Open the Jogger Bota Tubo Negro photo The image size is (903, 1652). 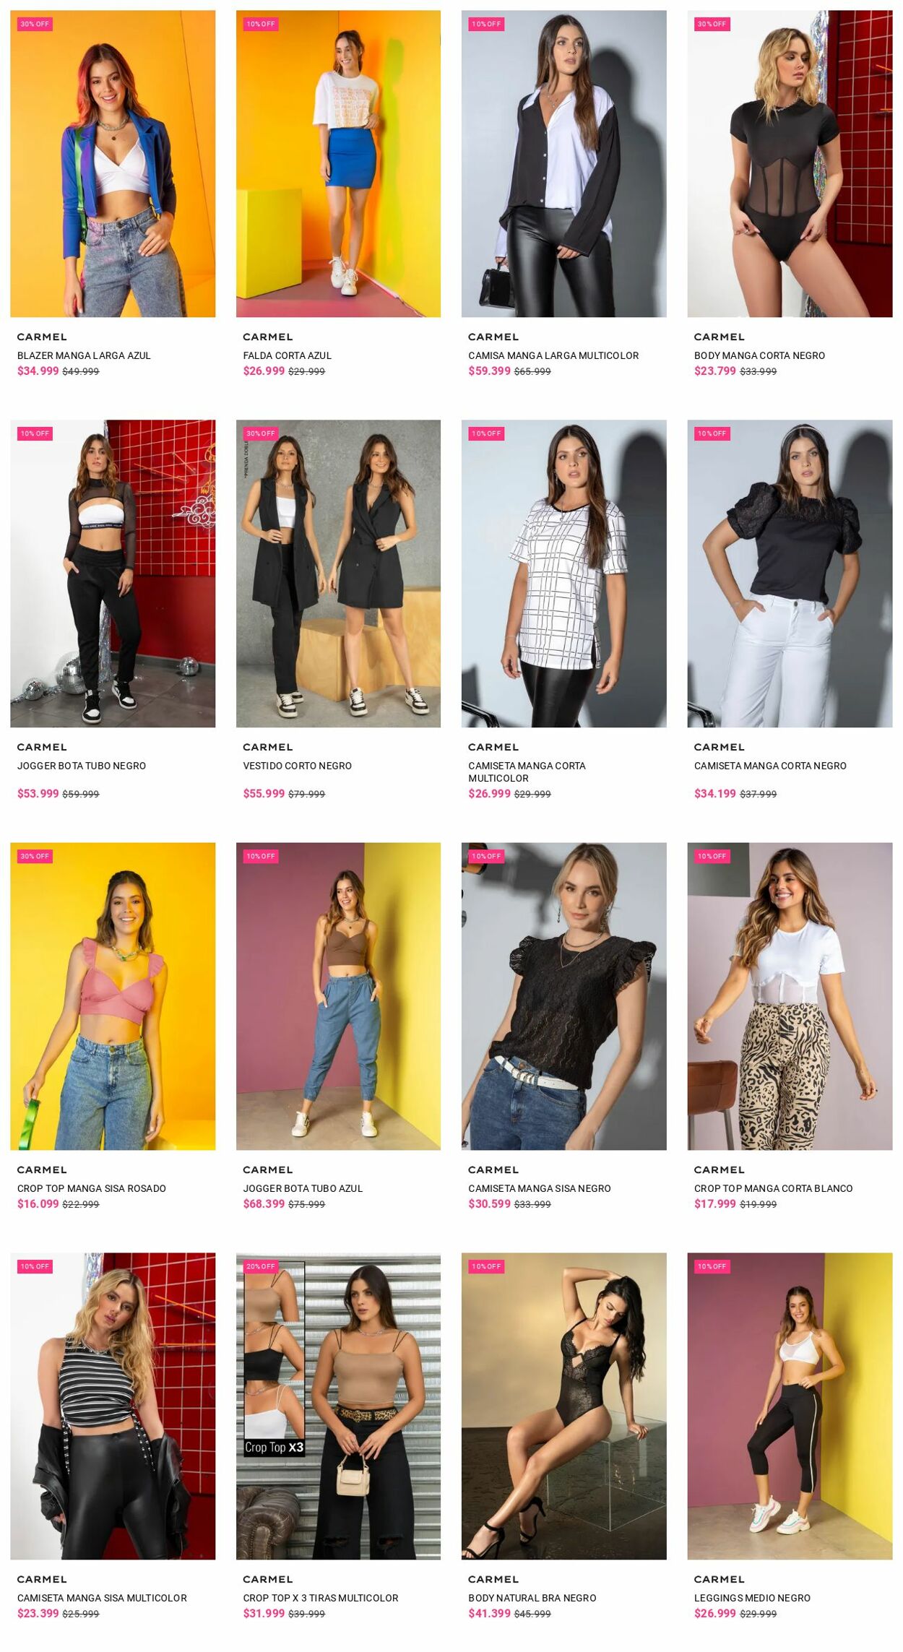tap(113, 574)
